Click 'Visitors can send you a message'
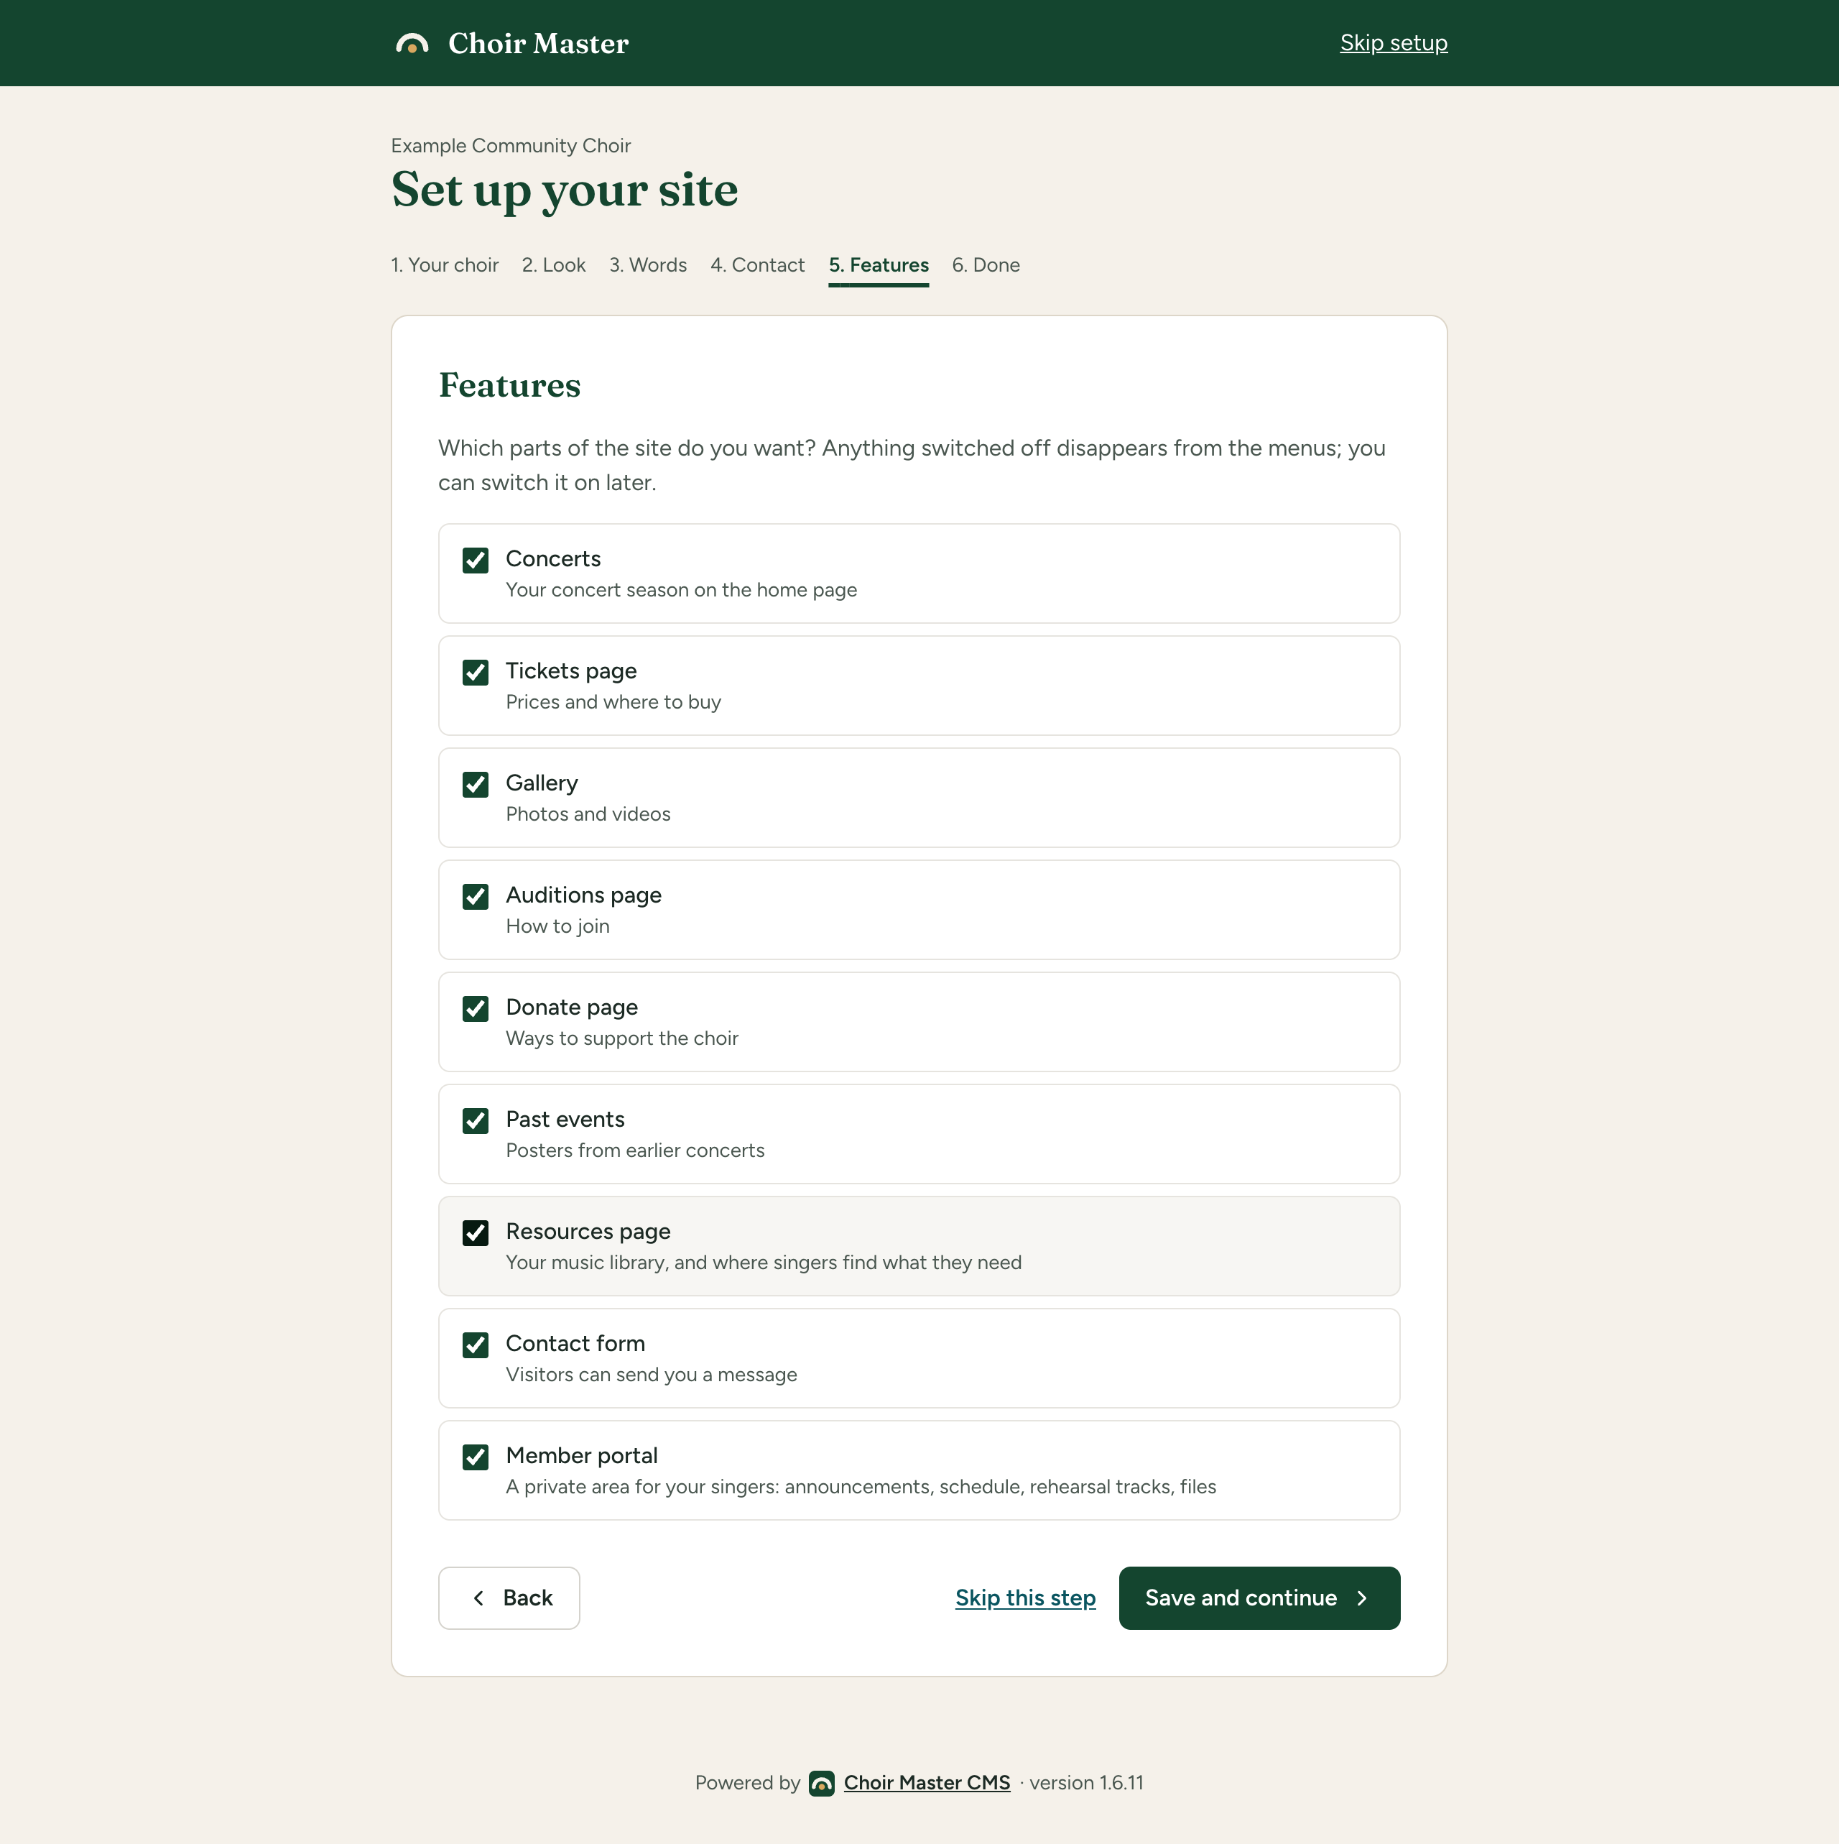This screenshot has width=1839, height=1844. click(x=652, y=1375)
